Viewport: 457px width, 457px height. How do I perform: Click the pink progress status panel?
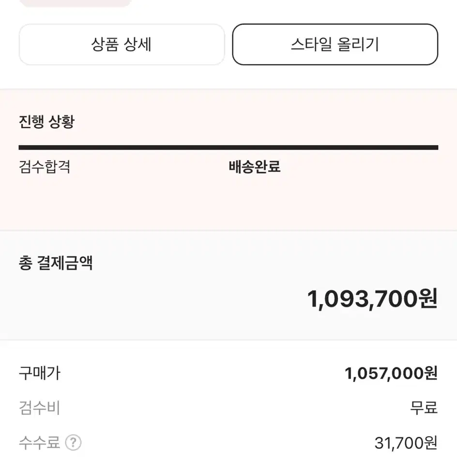click(228, 160)
